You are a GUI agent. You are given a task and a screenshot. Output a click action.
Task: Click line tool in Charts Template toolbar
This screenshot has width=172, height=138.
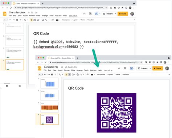pyautogui.click(x=46, y=20)
